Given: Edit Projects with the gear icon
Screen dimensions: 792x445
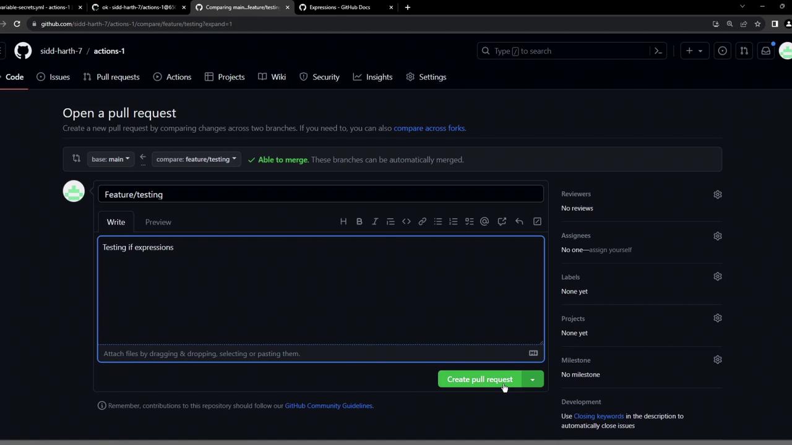Looking at the screenshot, I should tap(718, 318).
